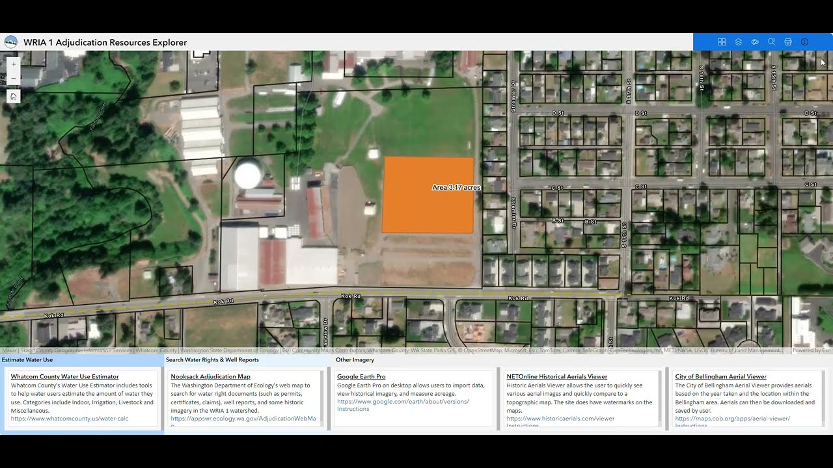Open the print map icon
This screenshot has width=833, height=468.
(788, 42)
